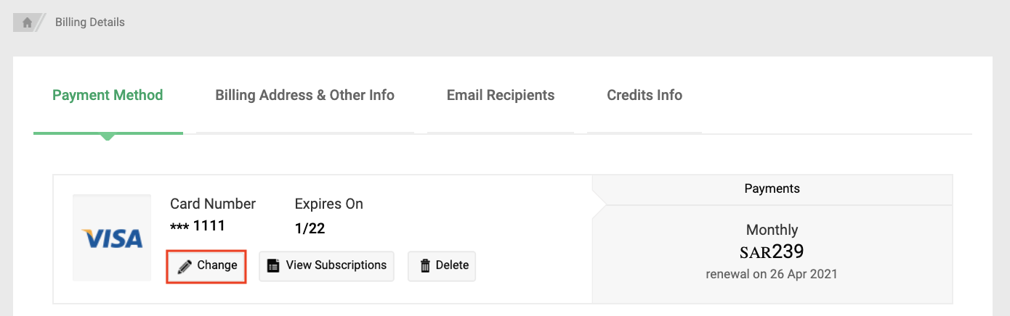Open the Payment Method tab
The image size is (1010, 316).
click(108, 96)
